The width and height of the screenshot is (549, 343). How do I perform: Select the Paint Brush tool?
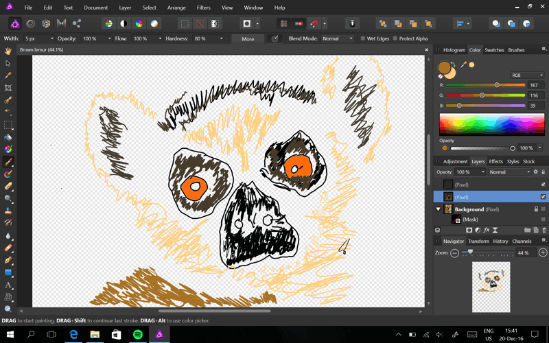(x=8, y=162)
